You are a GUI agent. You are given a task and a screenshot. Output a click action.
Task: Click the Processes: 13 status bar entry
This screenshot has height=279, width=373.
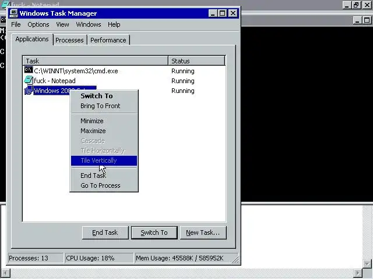point(36,258)
